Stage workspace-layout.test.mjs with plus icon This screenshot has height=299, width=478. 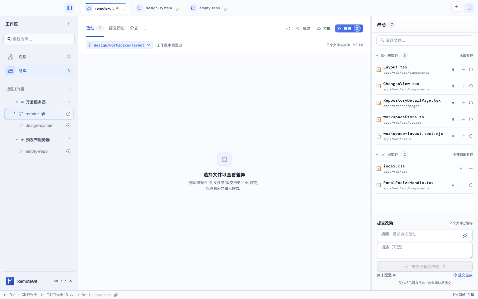point(463,136)
